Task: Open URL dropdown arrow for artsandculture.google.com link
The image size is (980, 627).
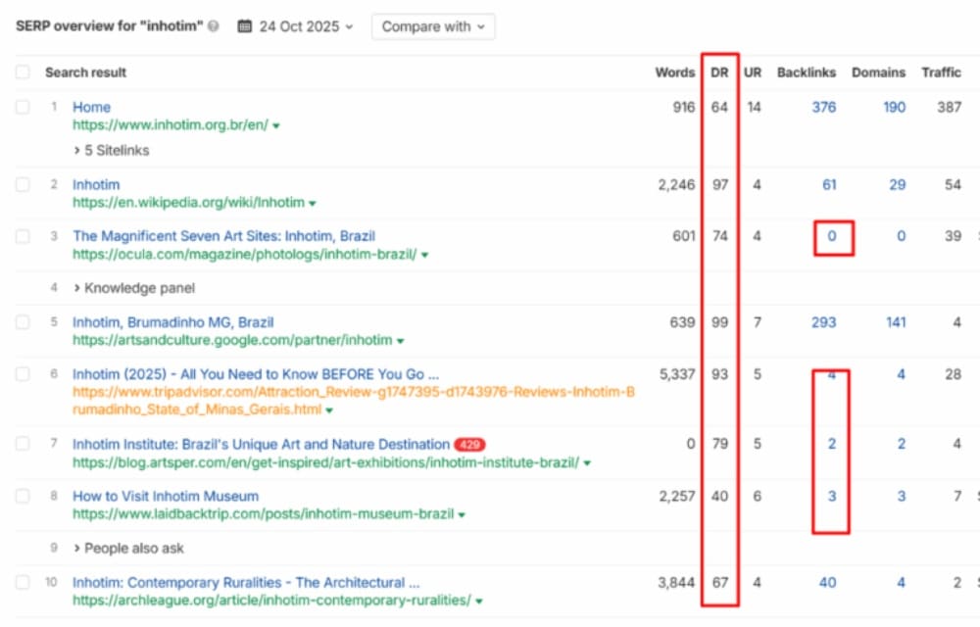Action: [401, 341]
